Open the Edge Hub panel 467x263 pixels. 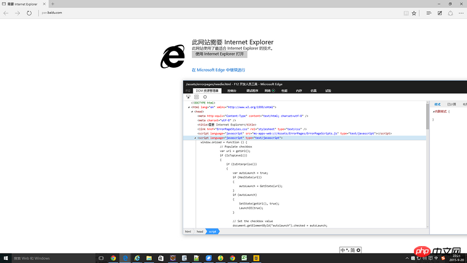(x=428, y=13)
